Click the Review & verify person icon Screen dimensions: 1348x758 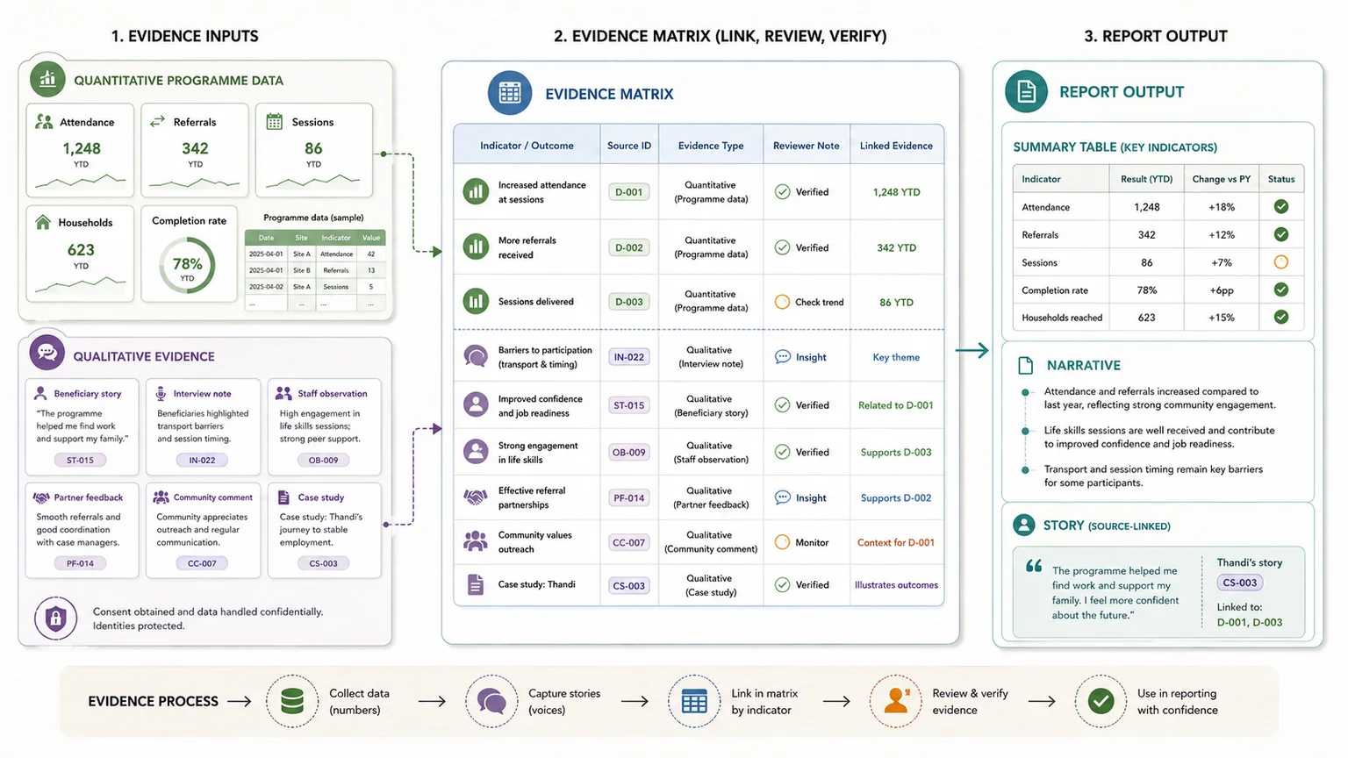pyautogui.click(x=896, y=701)
